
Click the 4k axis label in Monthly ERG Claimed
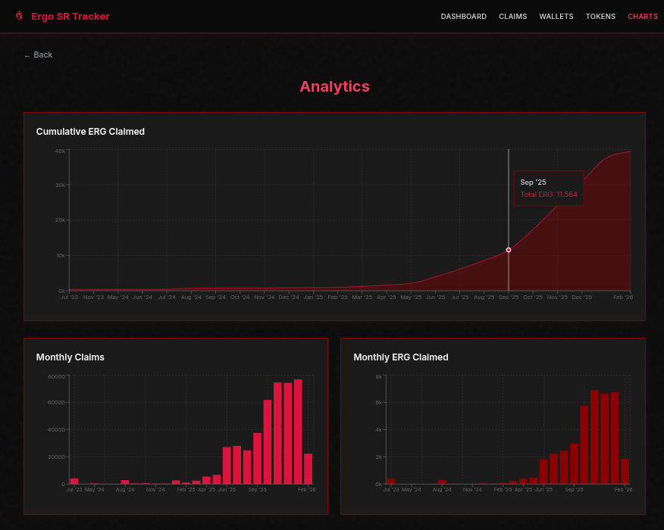click(378, 430)
